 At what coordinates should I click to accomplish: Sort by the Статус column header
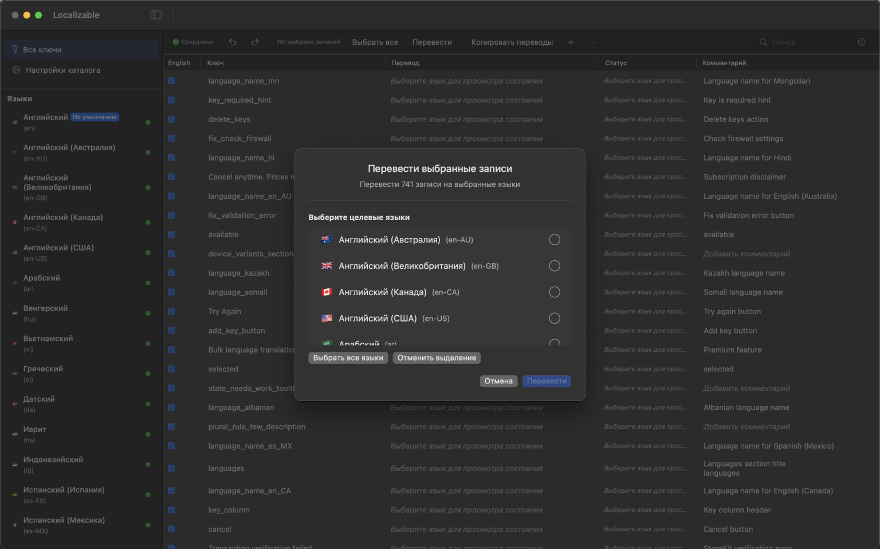[x=616, y=63]
